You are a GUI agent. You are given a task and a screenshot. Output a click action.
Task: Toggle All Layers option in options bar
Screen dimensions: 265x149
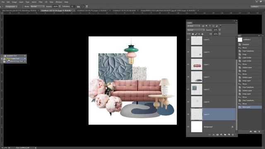87,7
